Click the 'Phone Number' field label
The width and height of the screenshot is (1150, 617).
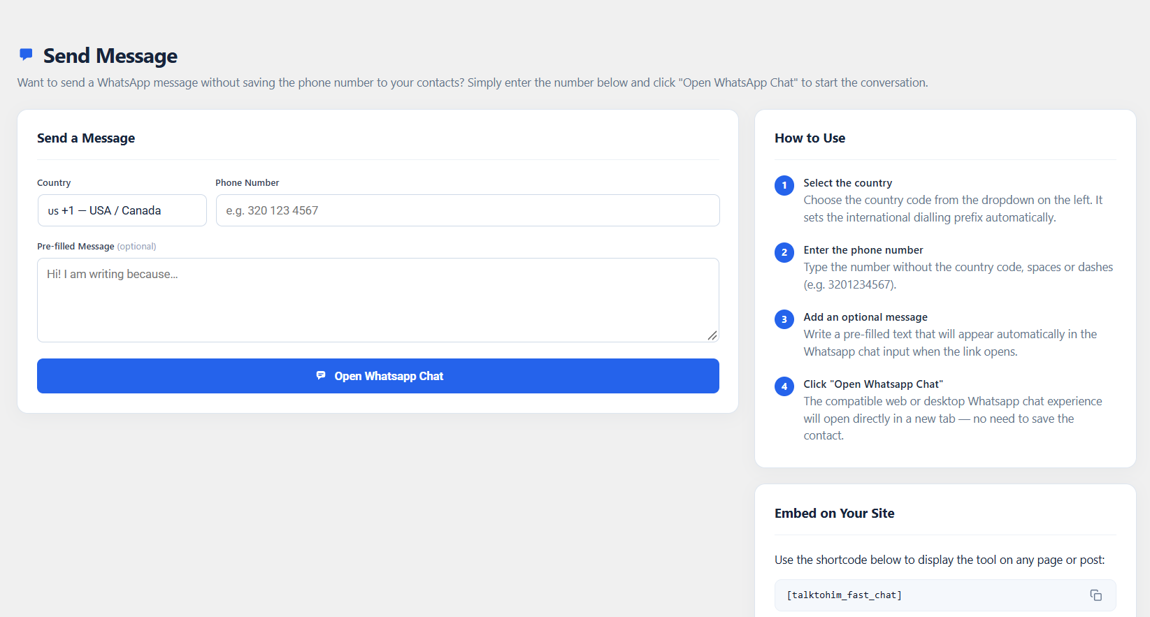pos(247,183)
